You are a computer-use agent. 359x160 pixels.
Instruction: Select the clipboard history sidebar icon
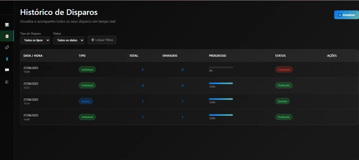(7, 36)
